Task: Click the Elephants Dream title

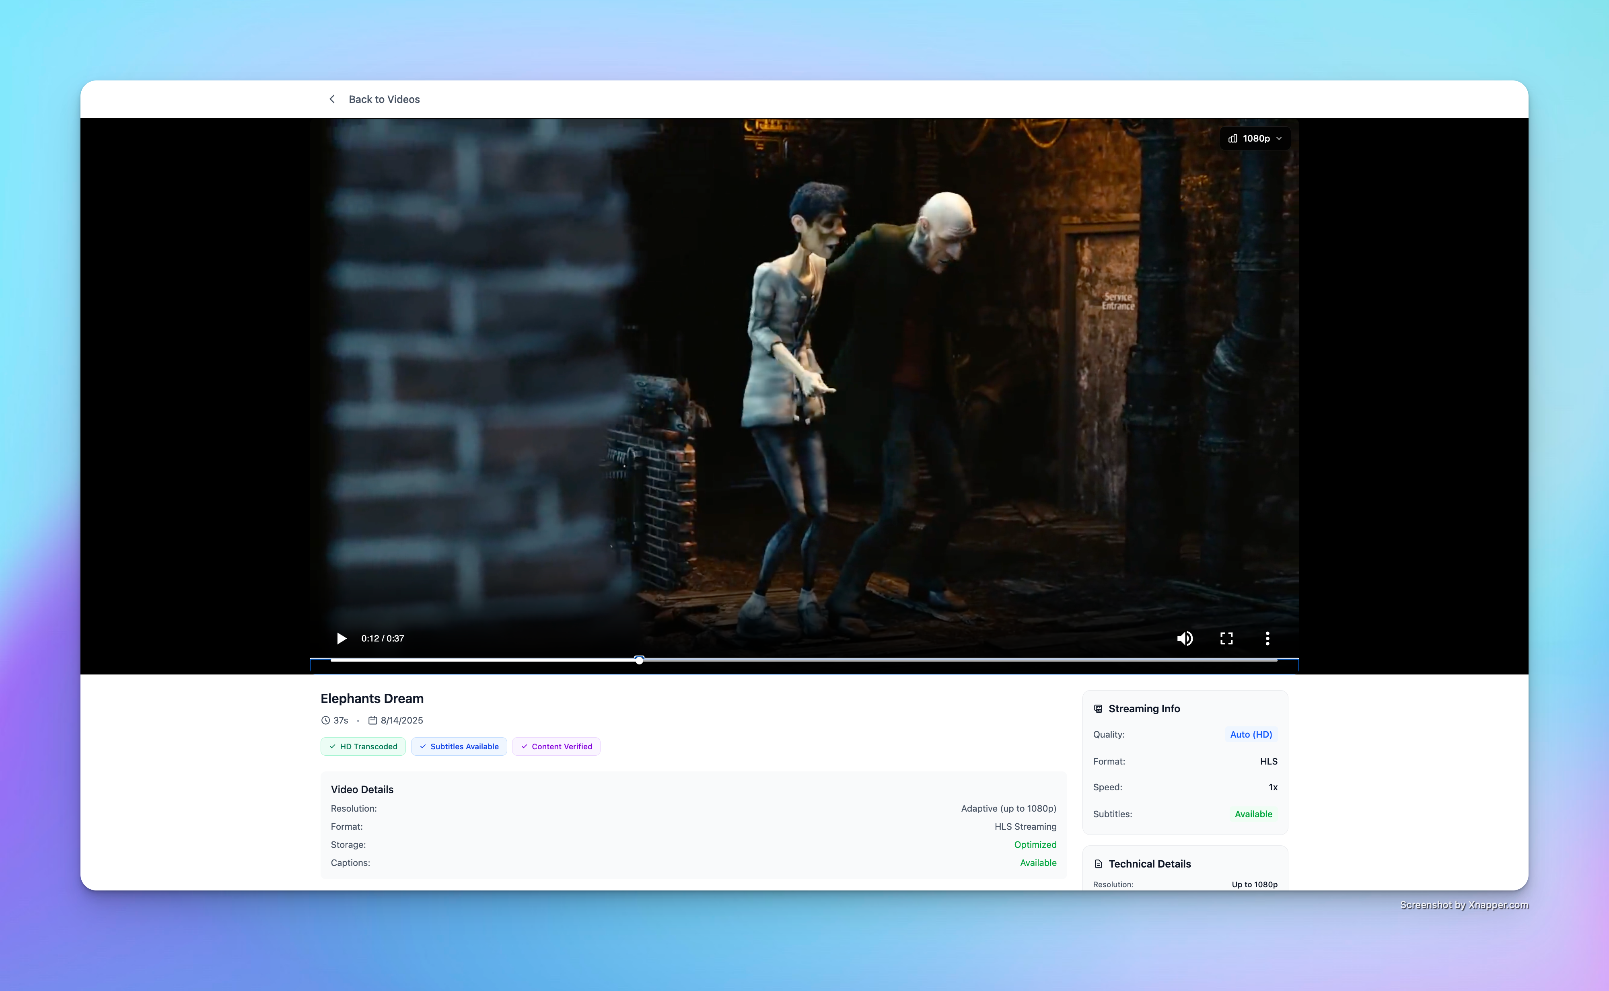Action: [x=372, y=699]
